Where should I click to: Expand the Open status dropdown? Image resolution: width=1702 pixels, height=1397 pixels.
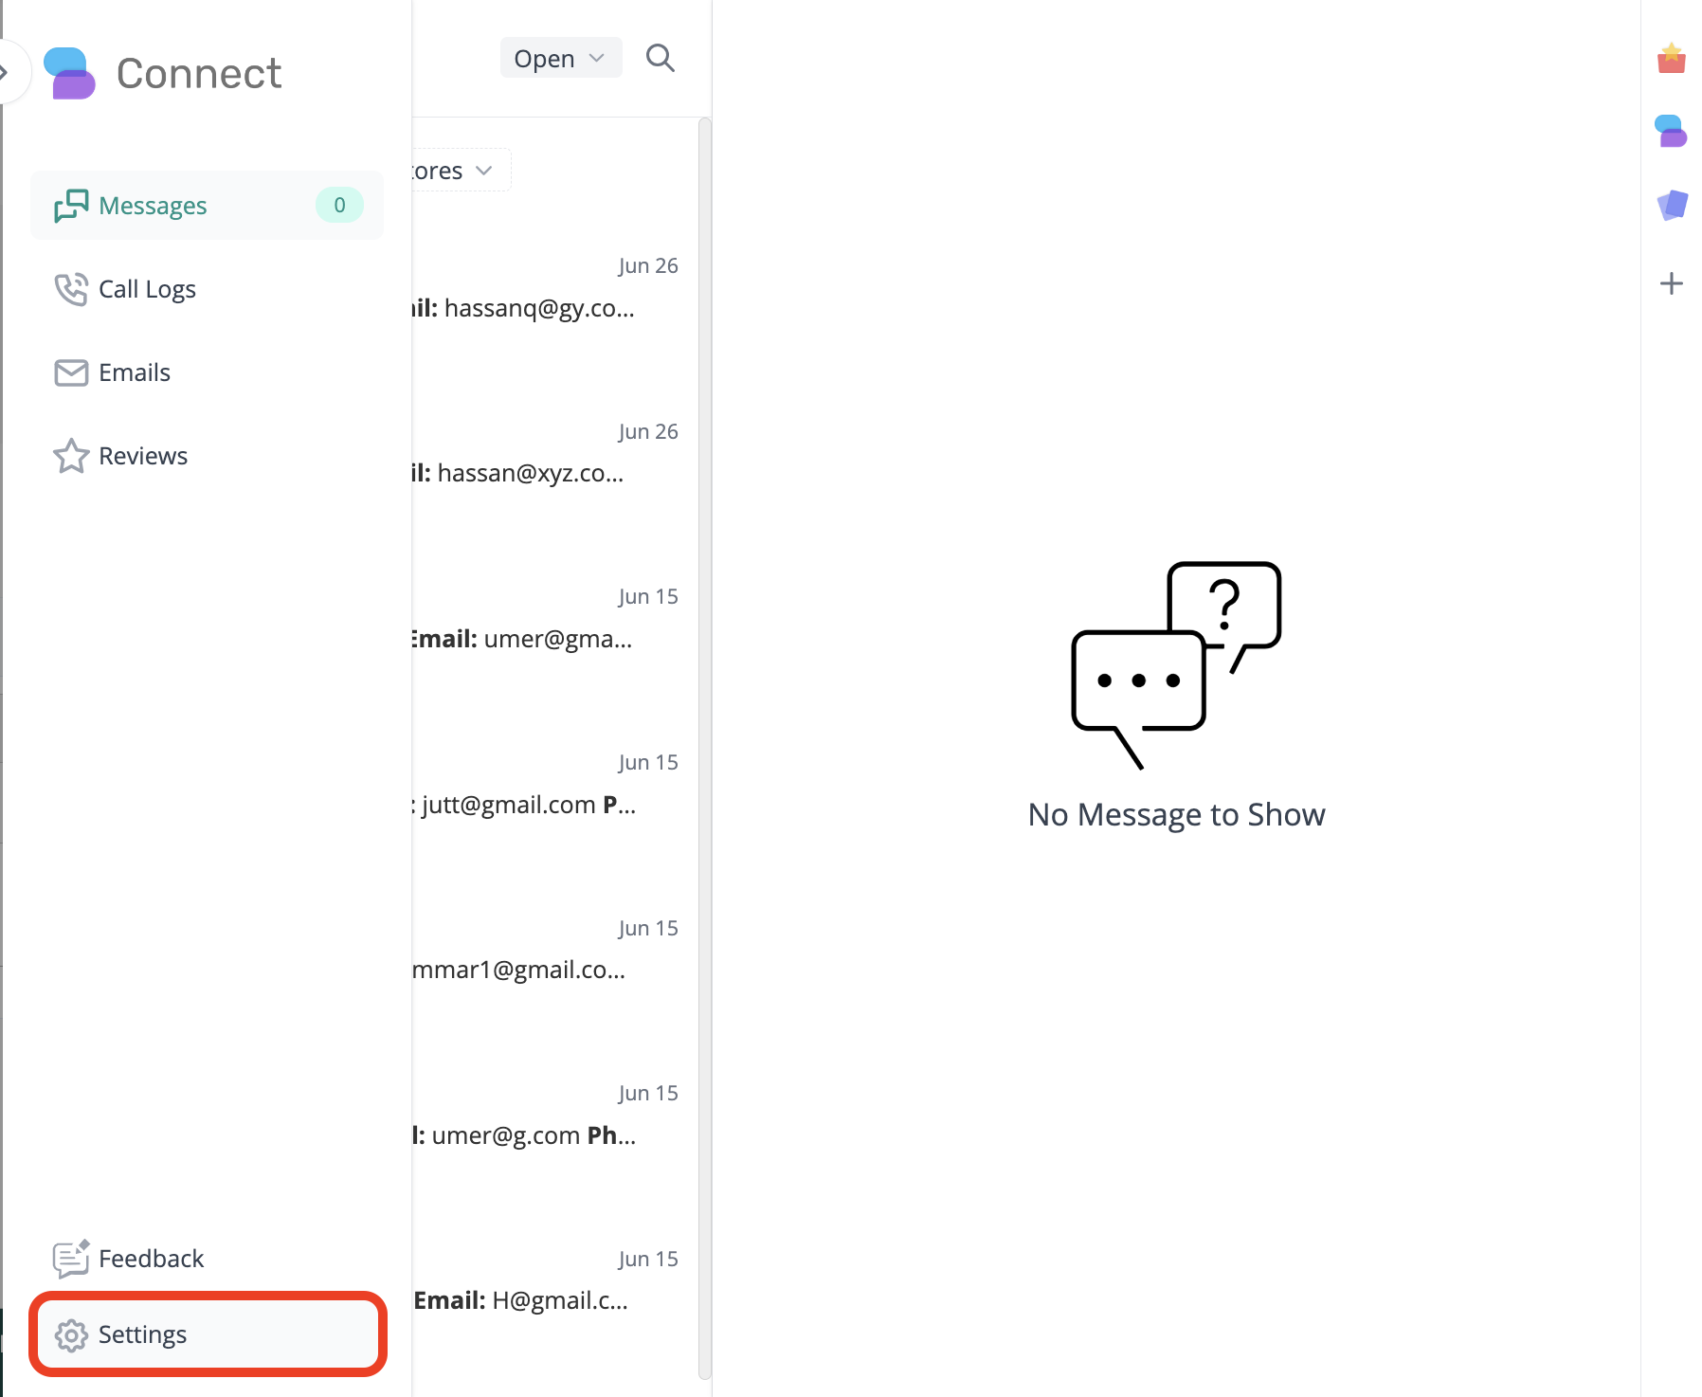(x=559, y=59)
